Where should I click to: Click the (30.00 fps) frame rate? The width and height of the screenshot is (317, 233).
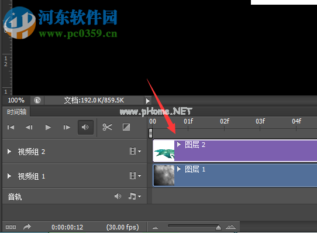(x=123, y=227)
